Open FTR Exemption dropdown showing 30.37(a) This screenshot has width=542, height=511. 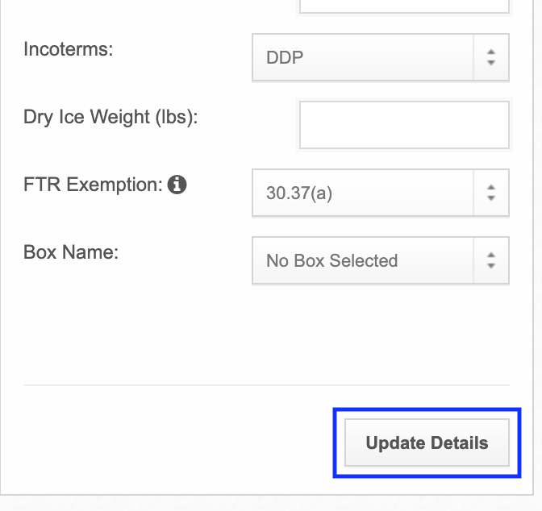pyautogui.click(x=381, y=193)
